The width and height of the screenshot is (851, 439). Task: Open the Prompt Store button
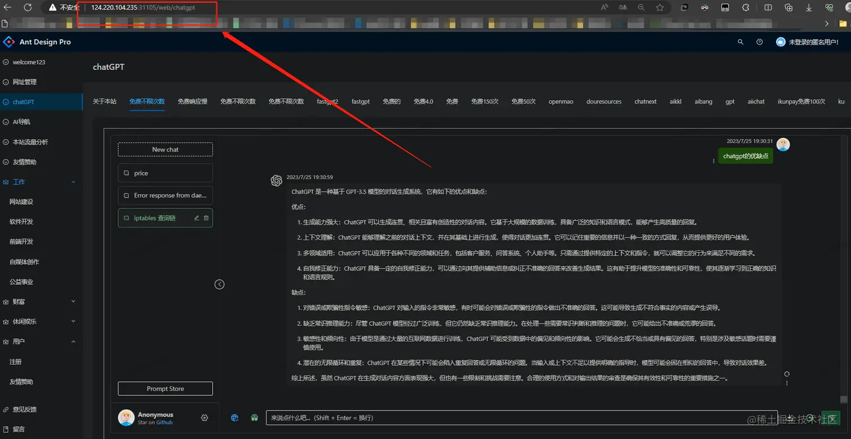coord(165,388)
